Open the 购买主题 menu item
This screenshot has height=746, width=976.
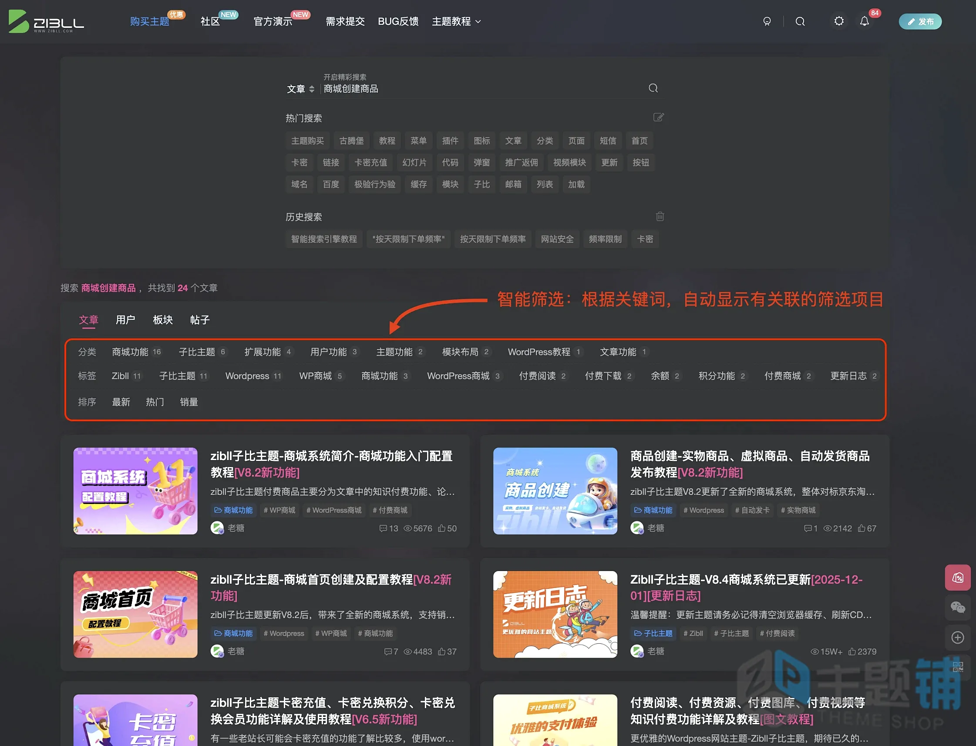point(150,21)
